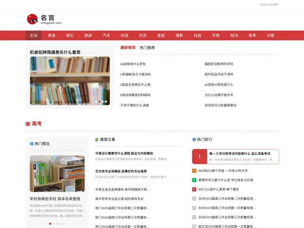
Task: Go to the 高考 nav item
Action: point(252,35)
